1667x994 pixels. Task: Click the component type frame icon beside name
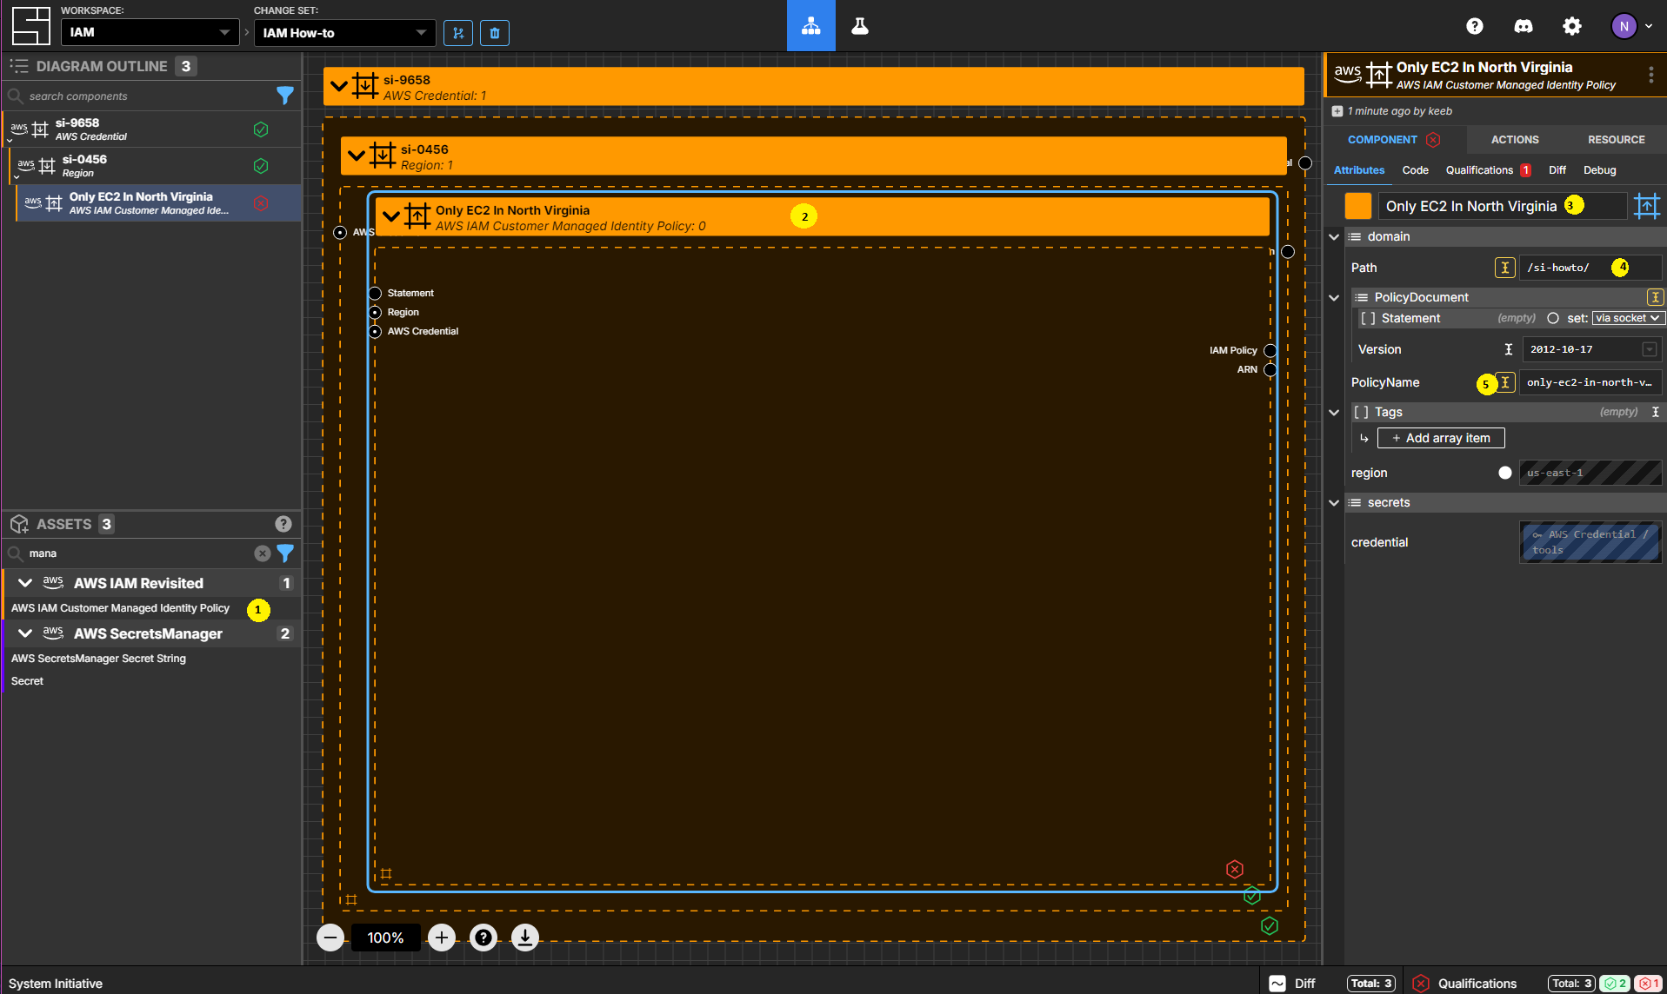click(x=1647, y=206)
